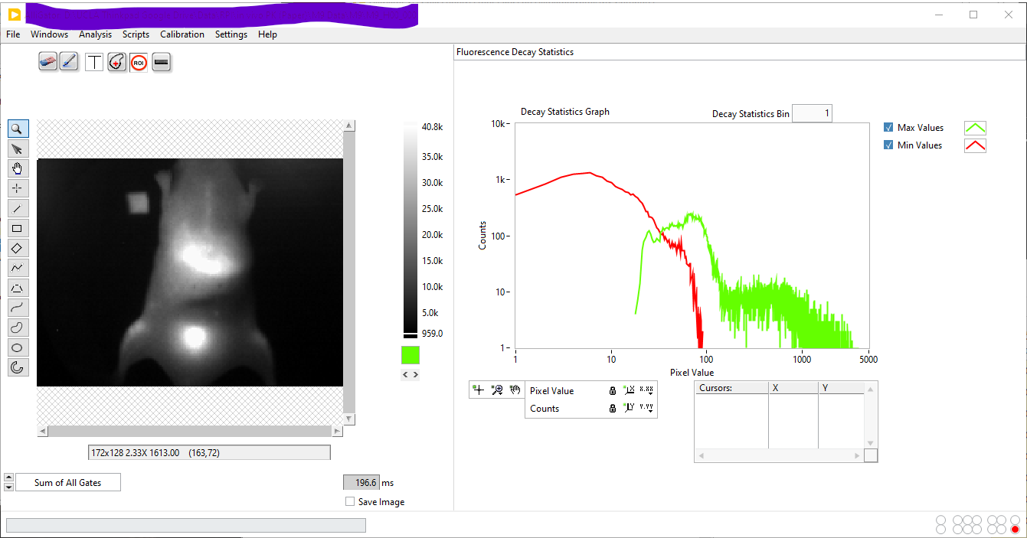The image size is (1027, 538).
Task: Select the text annotation T tool
Action: pyautogui.click(x=94, y=62)
